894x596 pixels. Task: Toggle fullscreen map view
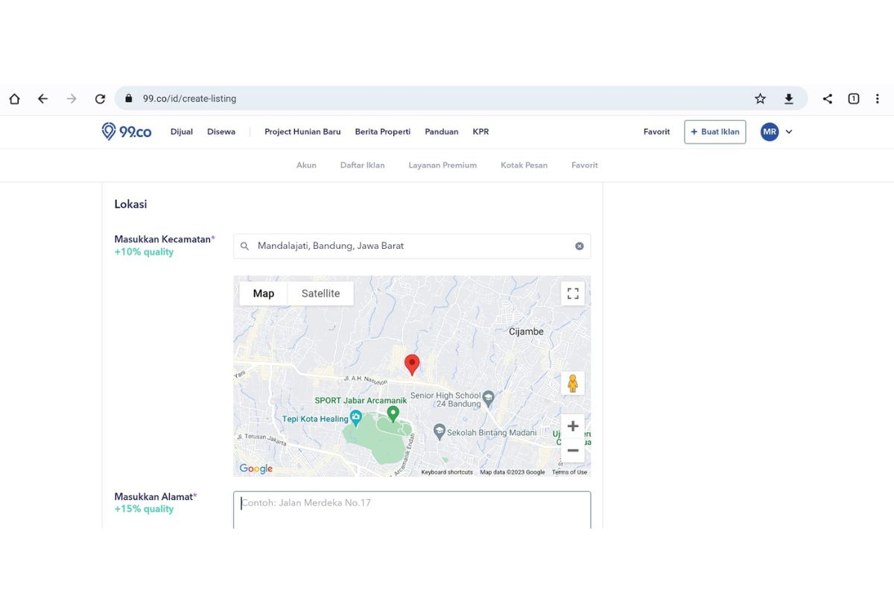[573, 294]
